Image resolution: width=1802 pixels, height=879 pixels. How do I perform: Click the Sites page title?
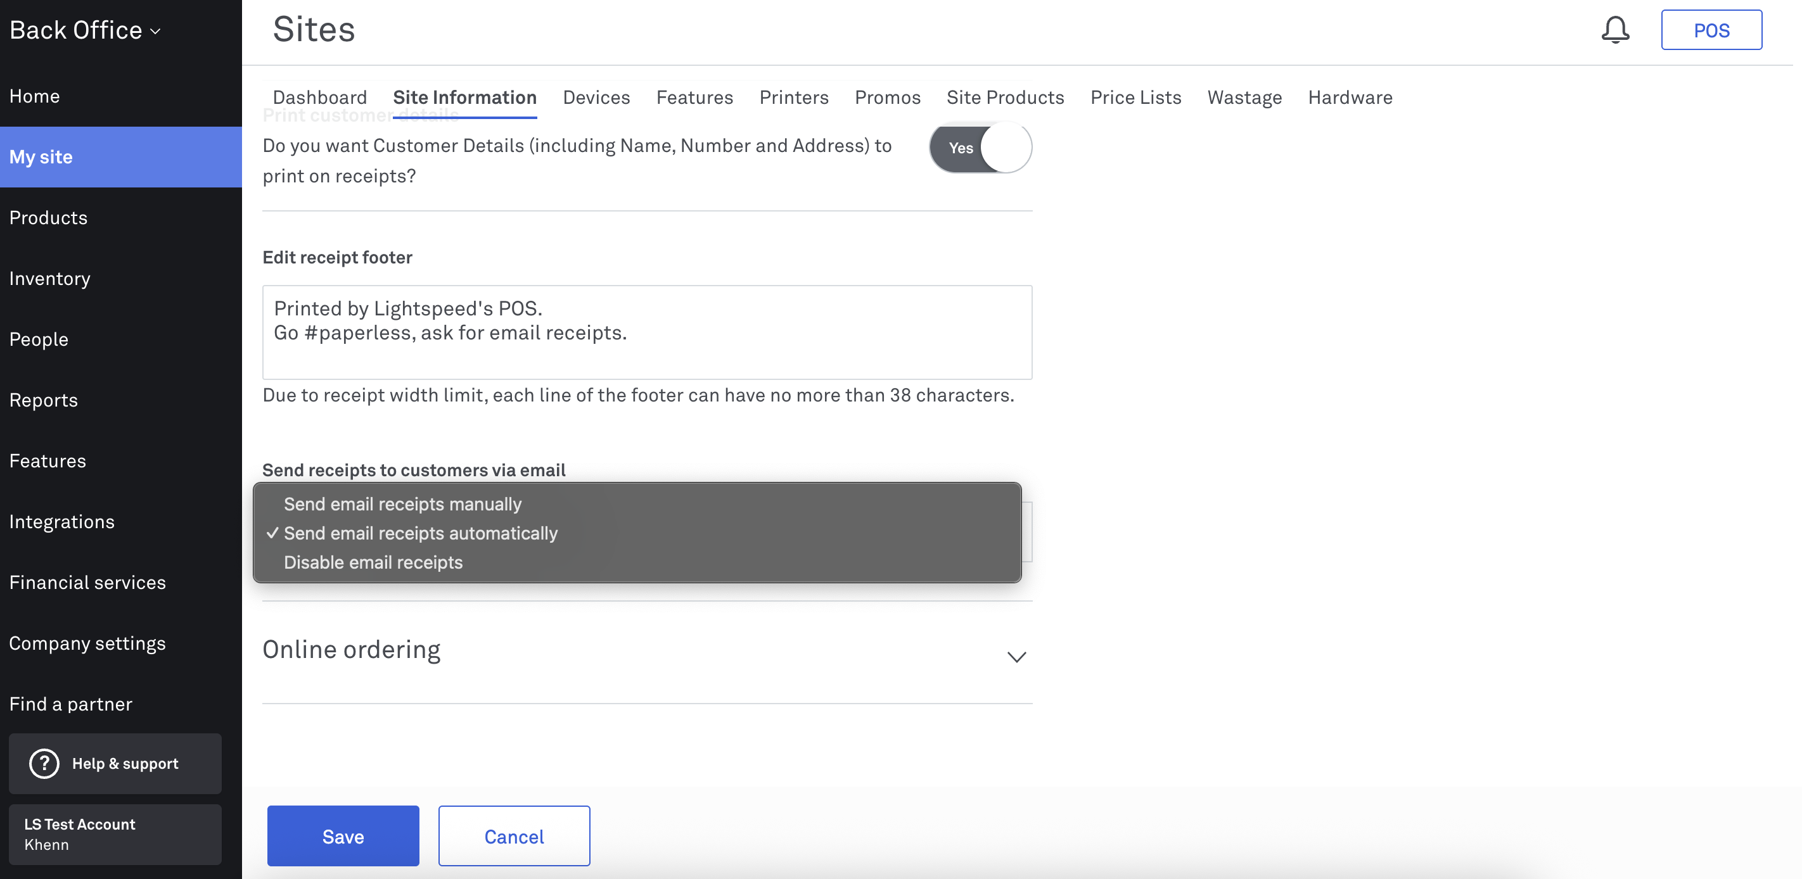click(x=314, y=29)
